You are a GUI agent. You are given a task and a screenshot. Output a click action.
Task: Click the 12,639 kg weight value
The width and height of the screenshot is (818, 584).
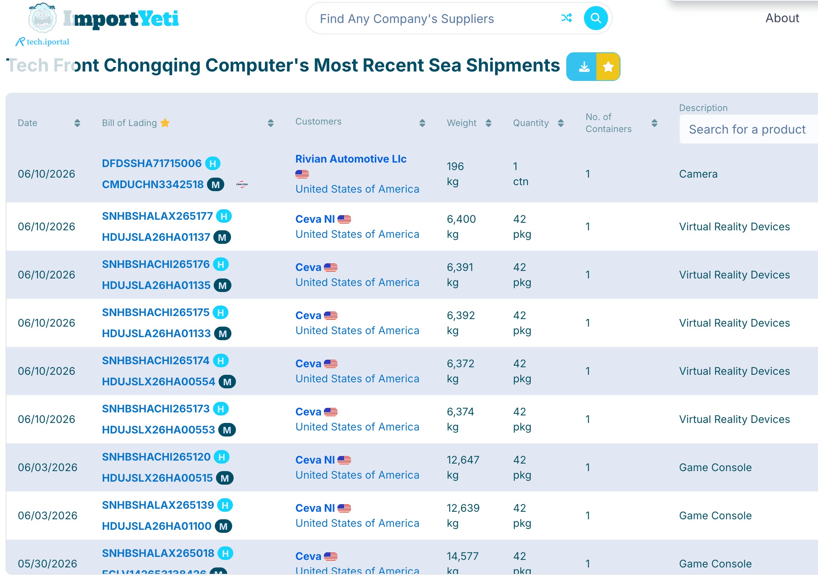click(463, 516)
